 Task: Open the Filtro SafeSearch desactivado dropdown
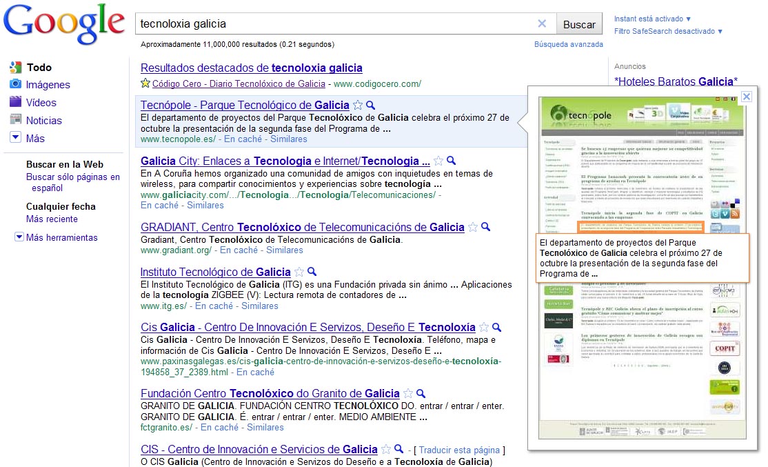pos(668,31)
